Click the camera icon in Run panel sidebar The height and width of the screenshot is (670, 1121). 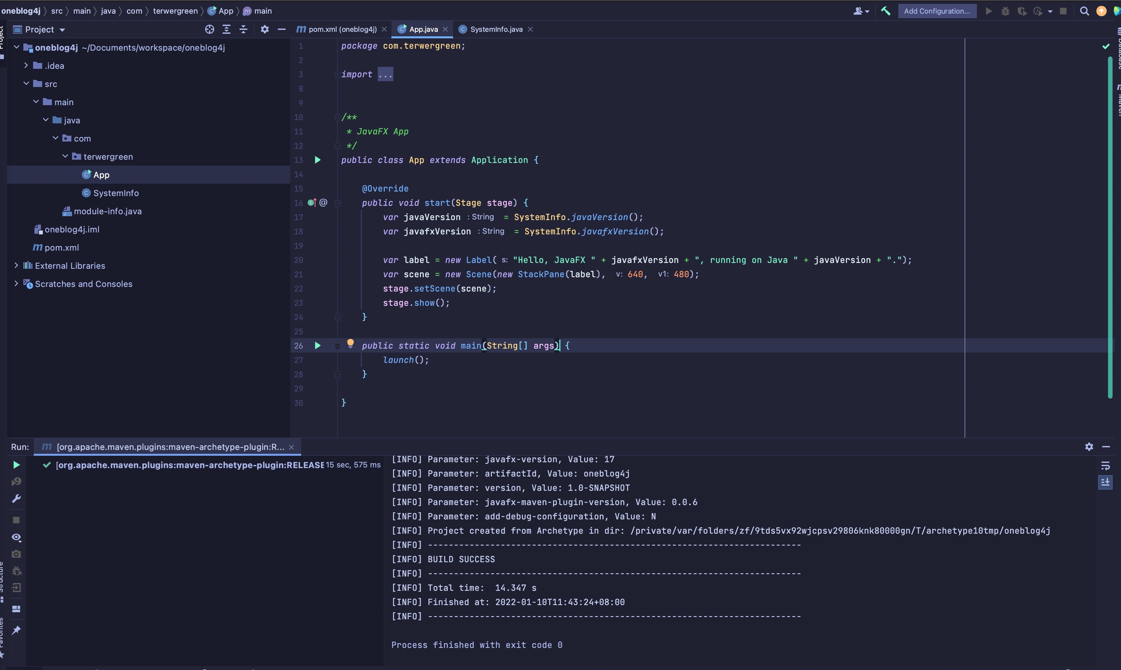click(16, 553)
